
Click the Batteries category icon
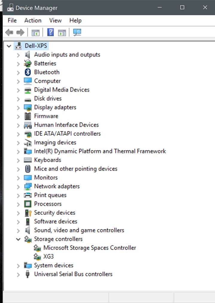pos(28,63)
